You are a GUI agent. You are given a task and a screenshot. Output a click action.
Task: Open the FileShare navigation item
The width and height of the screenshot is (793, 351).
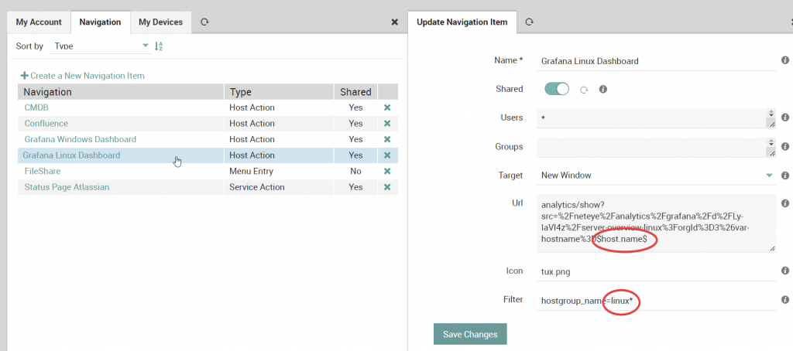43,171
